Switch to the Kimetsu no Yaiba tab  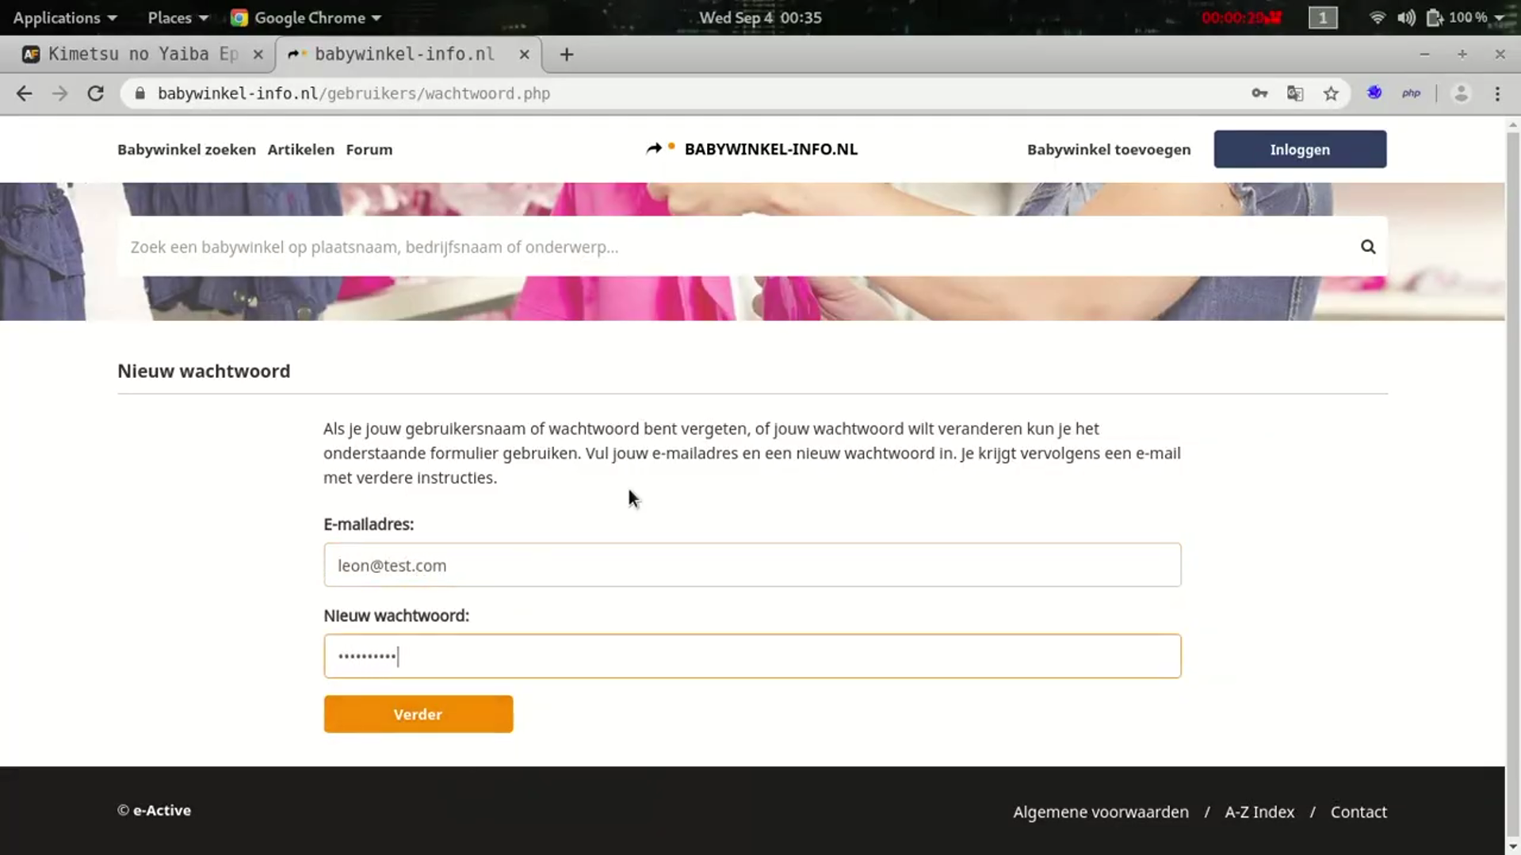pos(143,54)
